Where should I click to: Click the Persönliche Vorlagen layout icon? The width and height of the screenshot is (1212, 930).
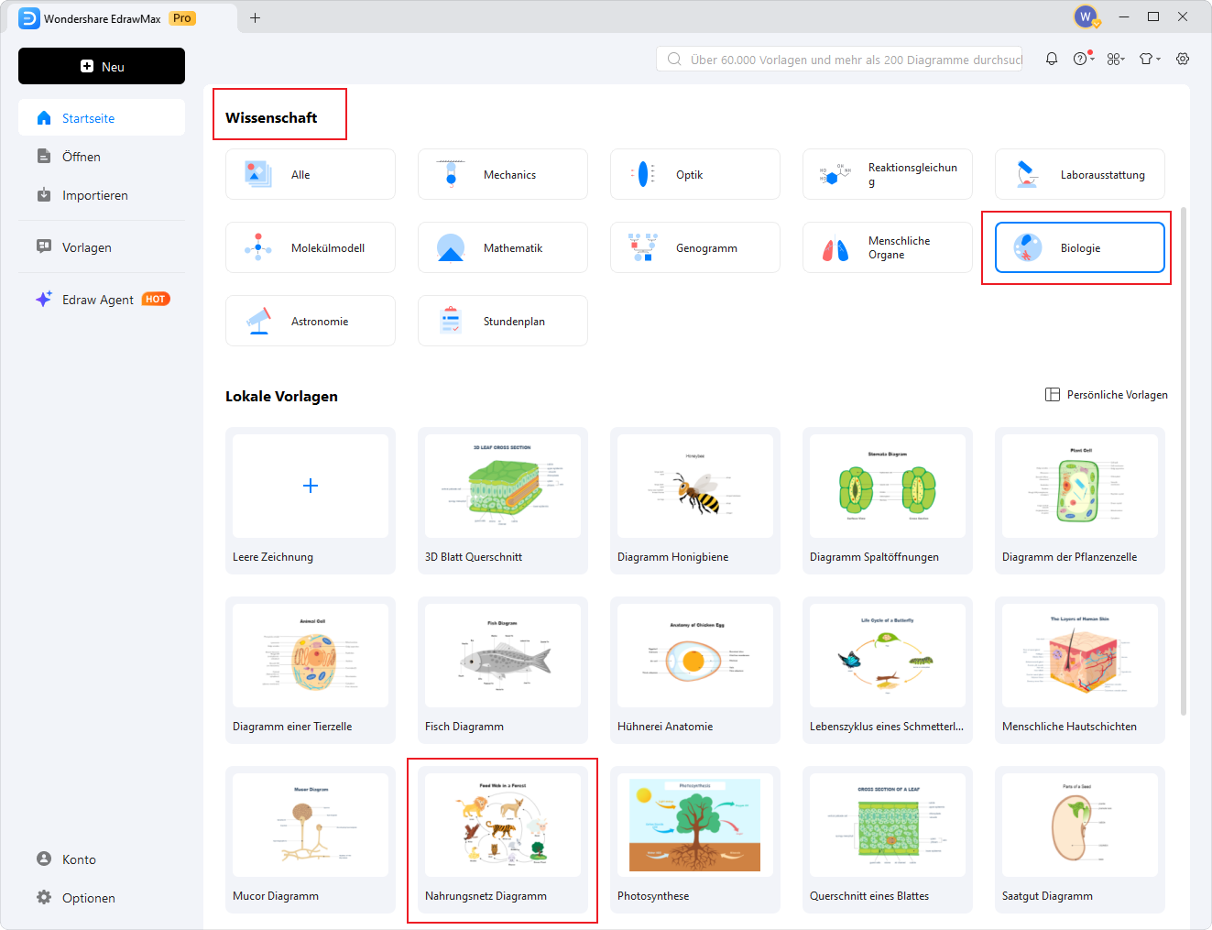tap(1053, 395)
